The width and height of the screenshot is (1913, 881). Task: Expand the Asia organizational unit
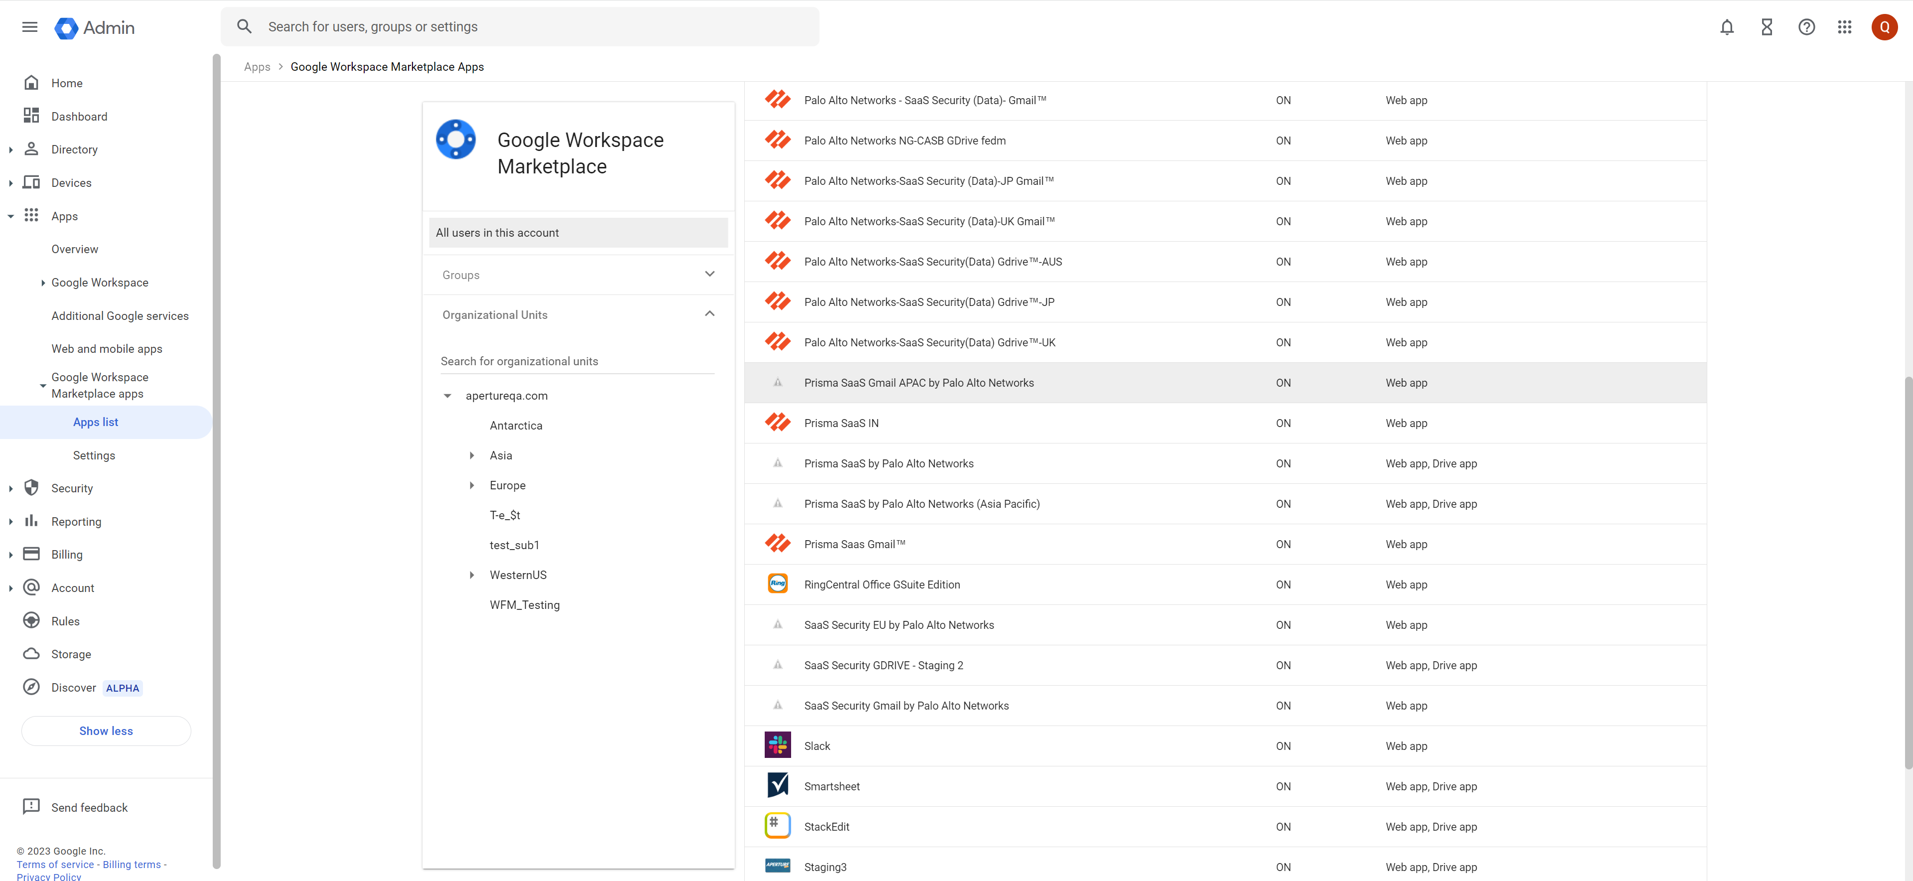[x=472, y=455]
